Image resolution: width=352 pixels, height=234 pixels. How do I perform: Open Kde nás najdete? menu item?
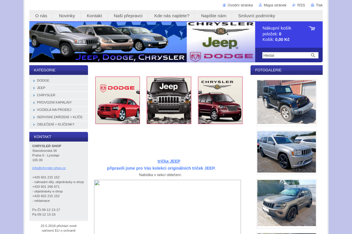pyautogui.click(x=172, y=16)
